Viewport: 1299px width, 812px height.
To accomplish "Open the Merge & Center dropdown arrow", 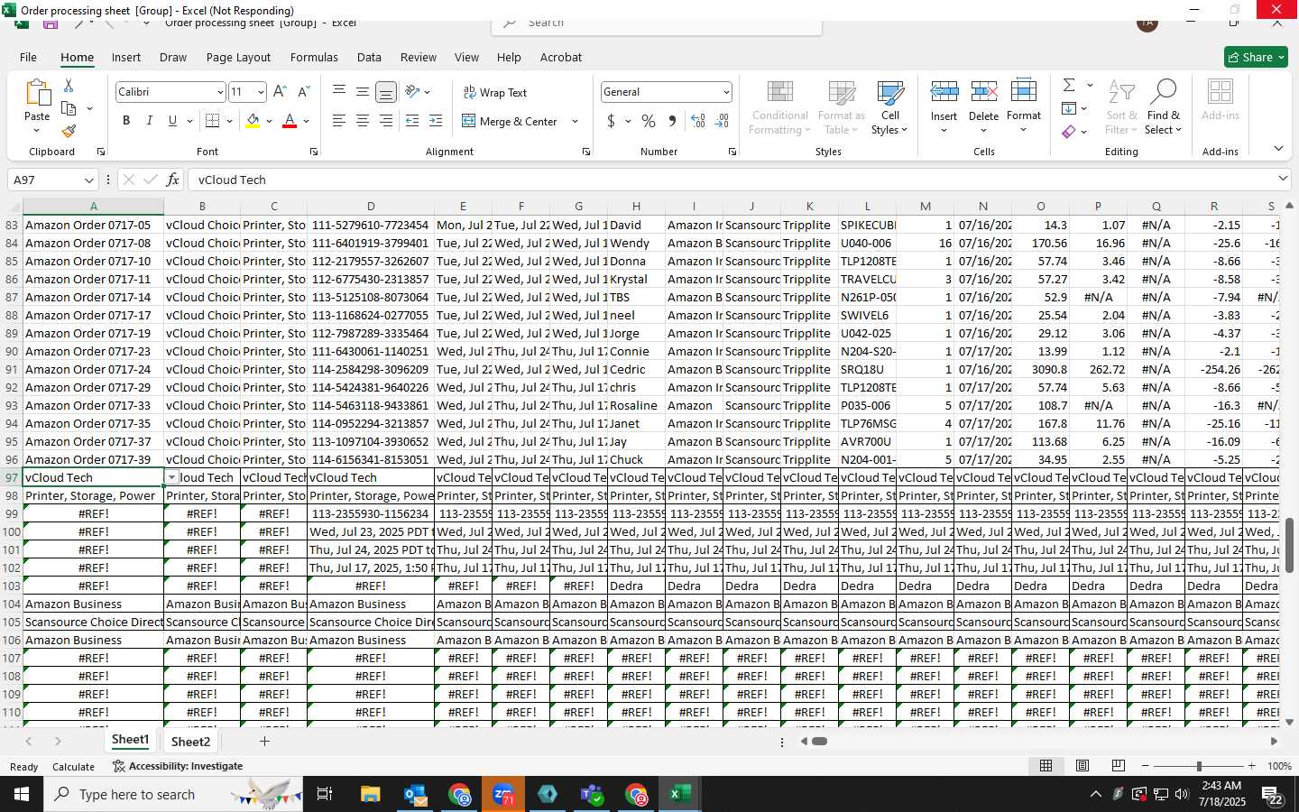I will 575,121.
